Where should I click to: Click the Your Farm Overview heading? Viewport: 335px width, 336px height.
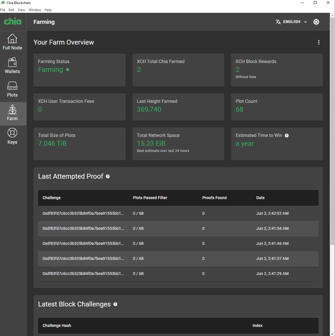[64, 42]
